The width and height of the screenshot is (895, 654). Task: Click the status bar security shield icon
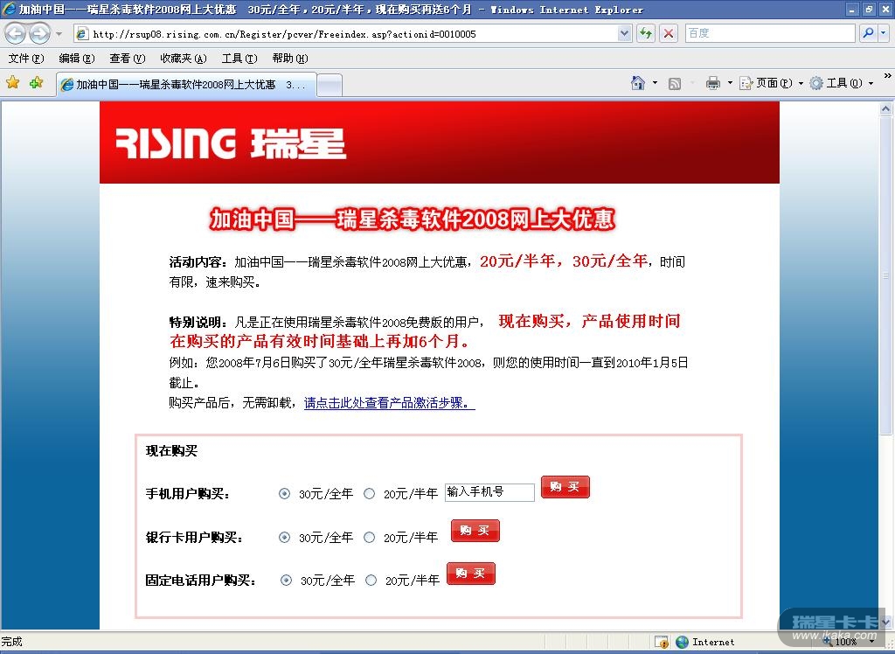(662, 642)
